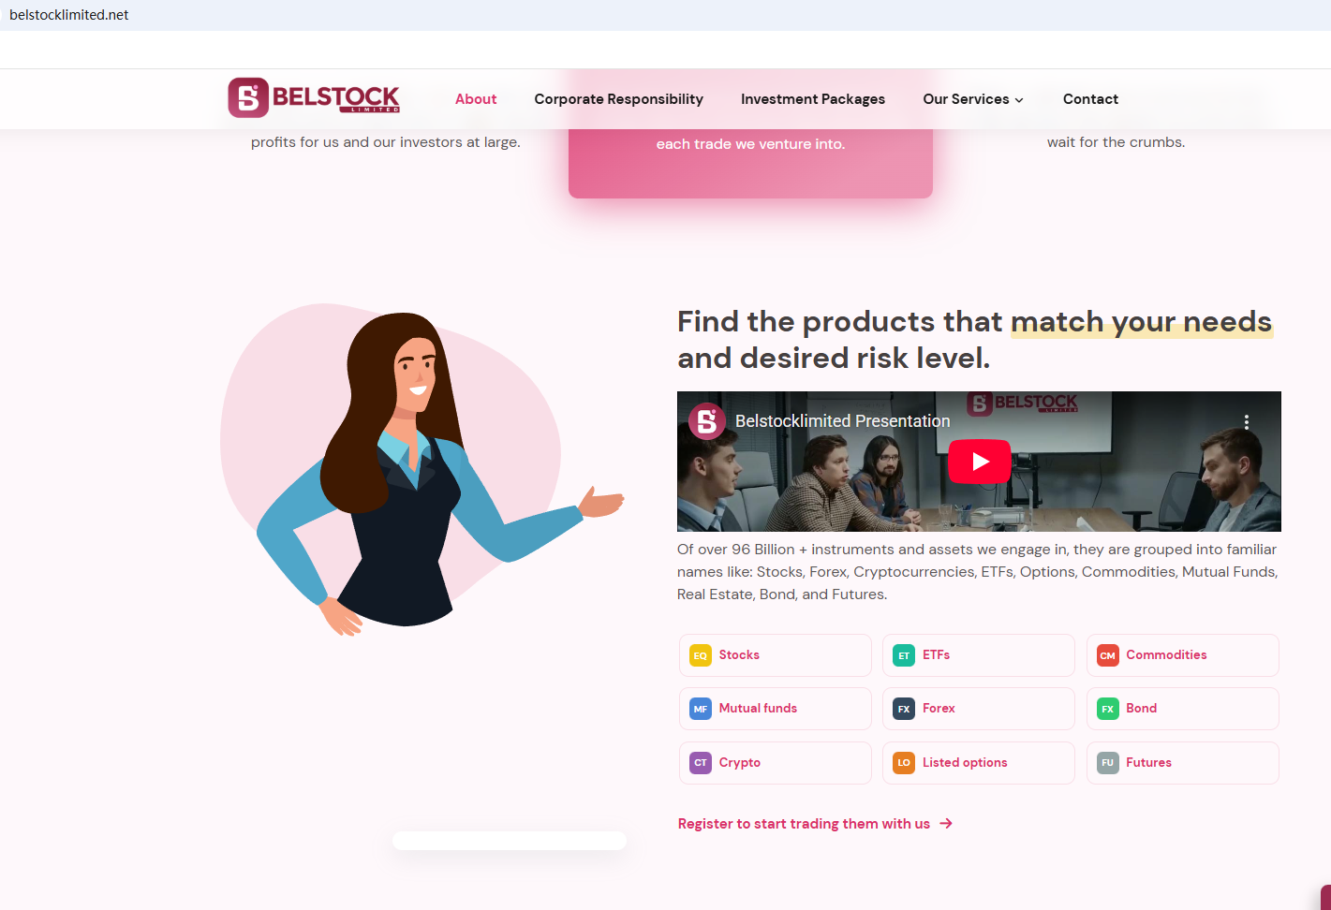This screenshot has height=910, width=1331.
Task: Click Register to start trading link
Action: [x=815, y=824]
